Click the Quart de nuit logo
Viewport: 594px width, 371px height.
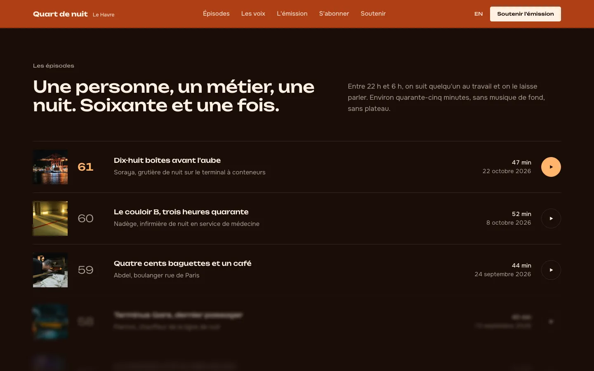tap(60, 14)
